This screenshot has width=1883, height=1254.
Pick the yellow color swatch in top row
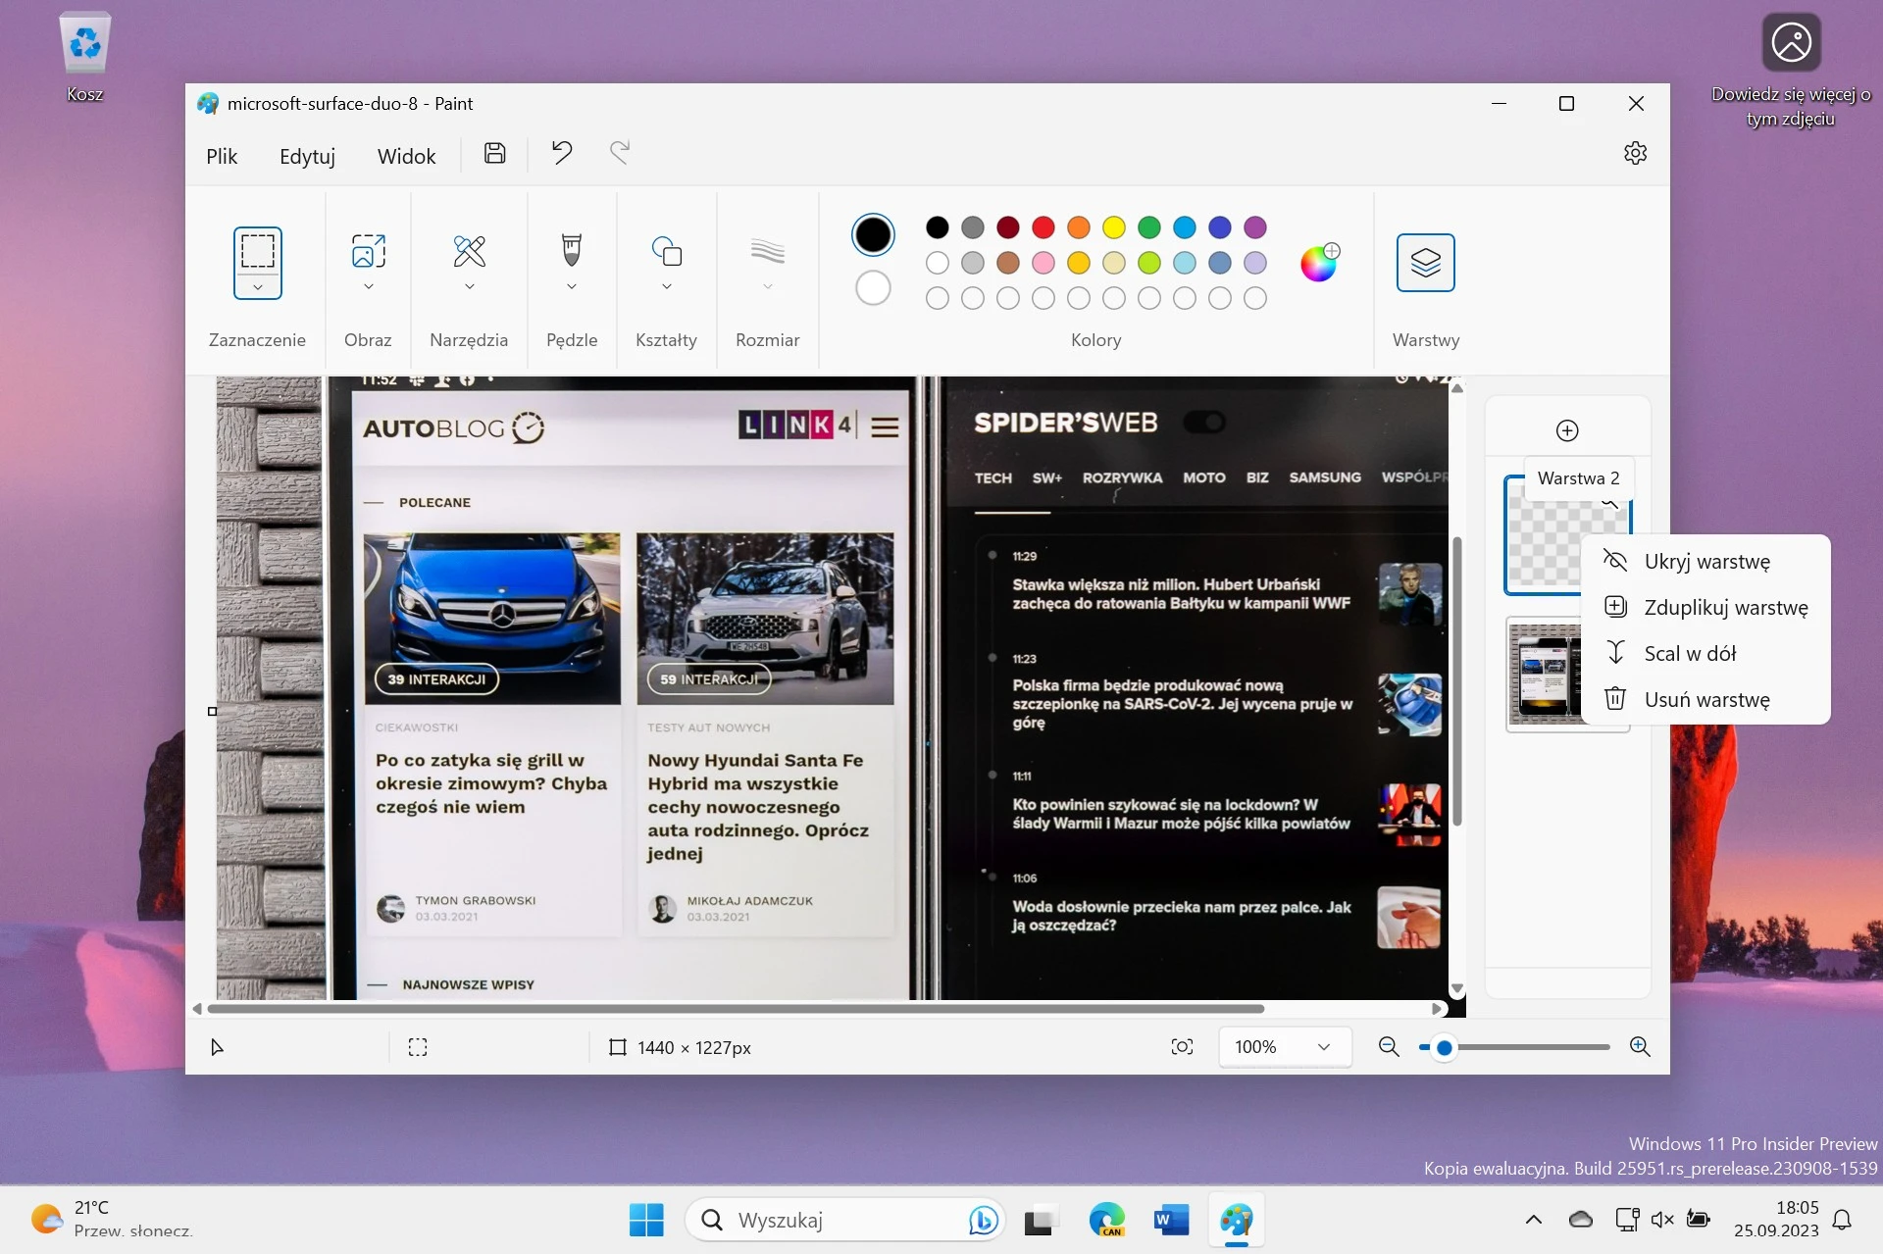coord(1114,227)
